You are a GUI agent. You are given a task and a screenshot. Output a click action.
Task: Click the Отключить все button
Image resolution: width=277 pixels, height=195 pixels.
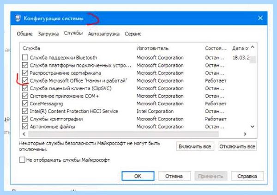[237, 146]
